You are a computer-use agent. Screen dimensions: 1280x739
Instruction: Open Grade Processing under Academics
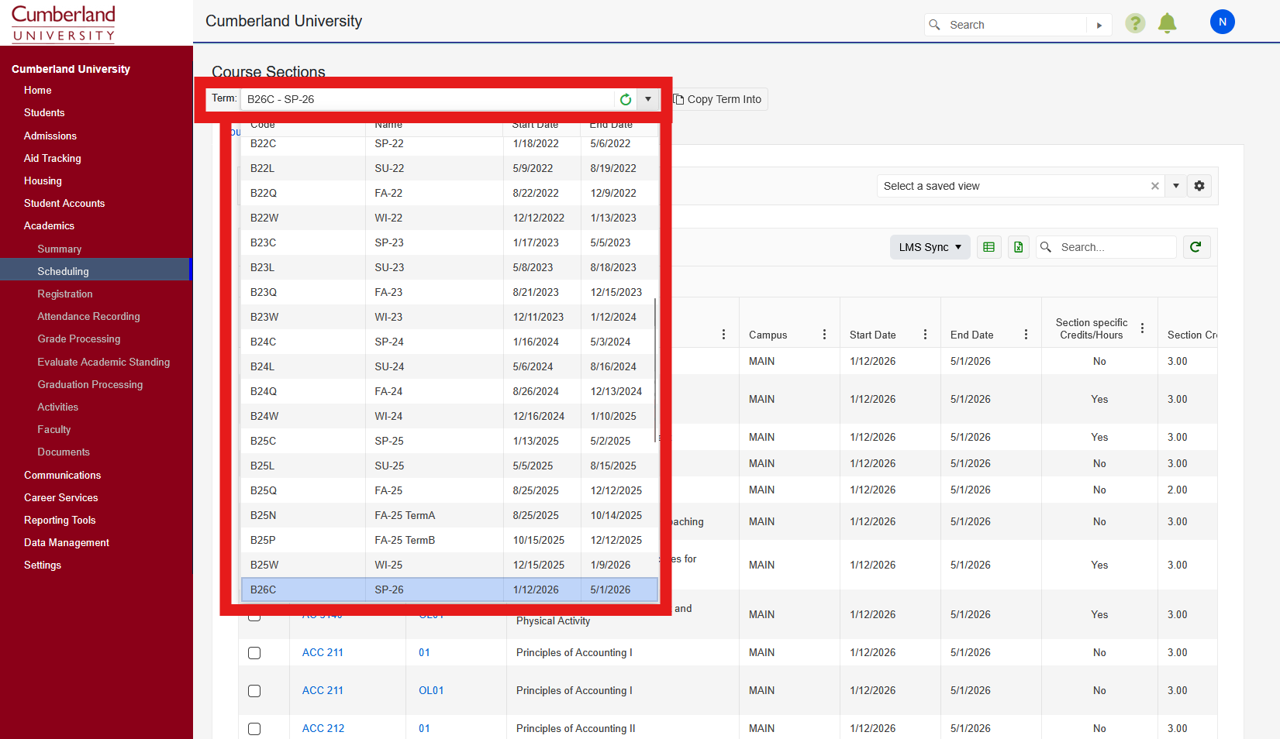pos(79,339)
